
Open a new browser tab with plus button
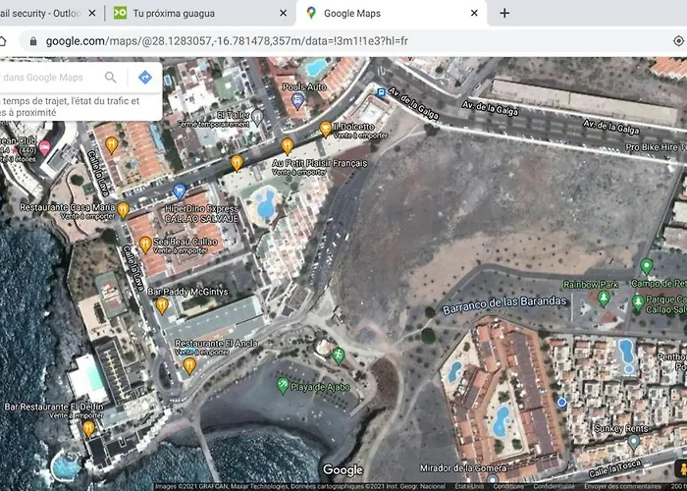(504, 13)
